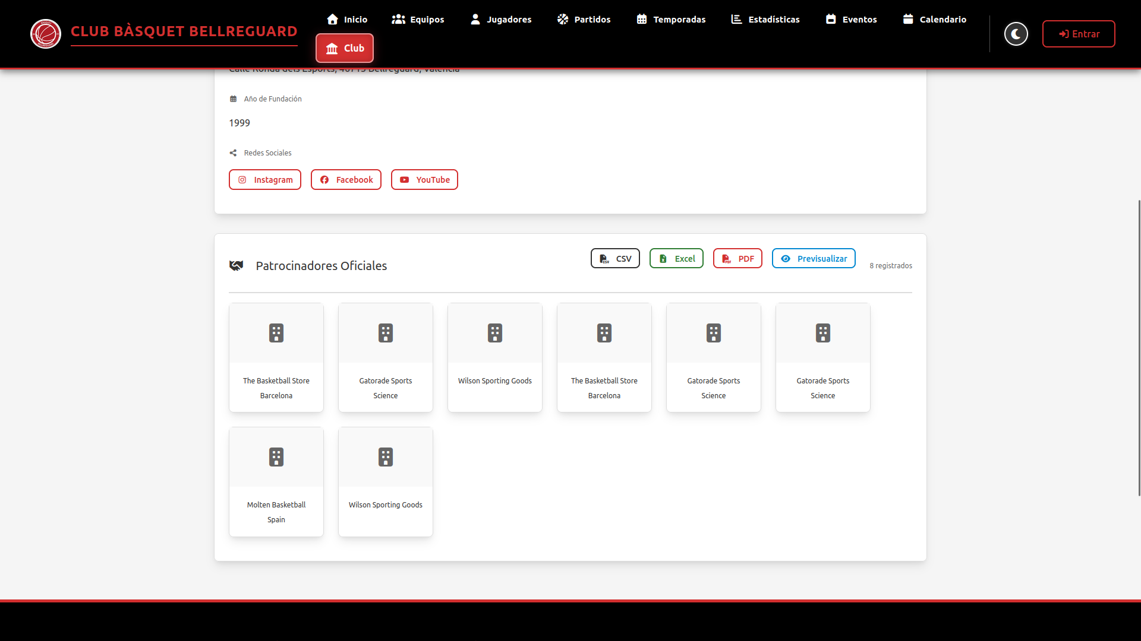
Task: Click the home icon in Inicio
Action: 333,19
